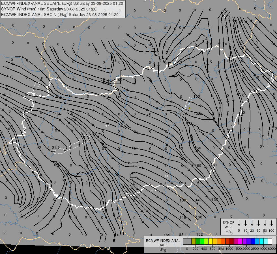Pick the bright magenta swatch right of 1500
277x254 pixels.
[x=240, y=241]
